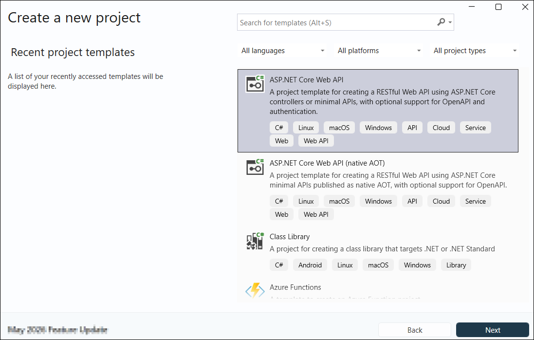Viewport: 534px width, 340px height.
Task: Click the Web API tag in the selected template
Action: coord(316,141)
